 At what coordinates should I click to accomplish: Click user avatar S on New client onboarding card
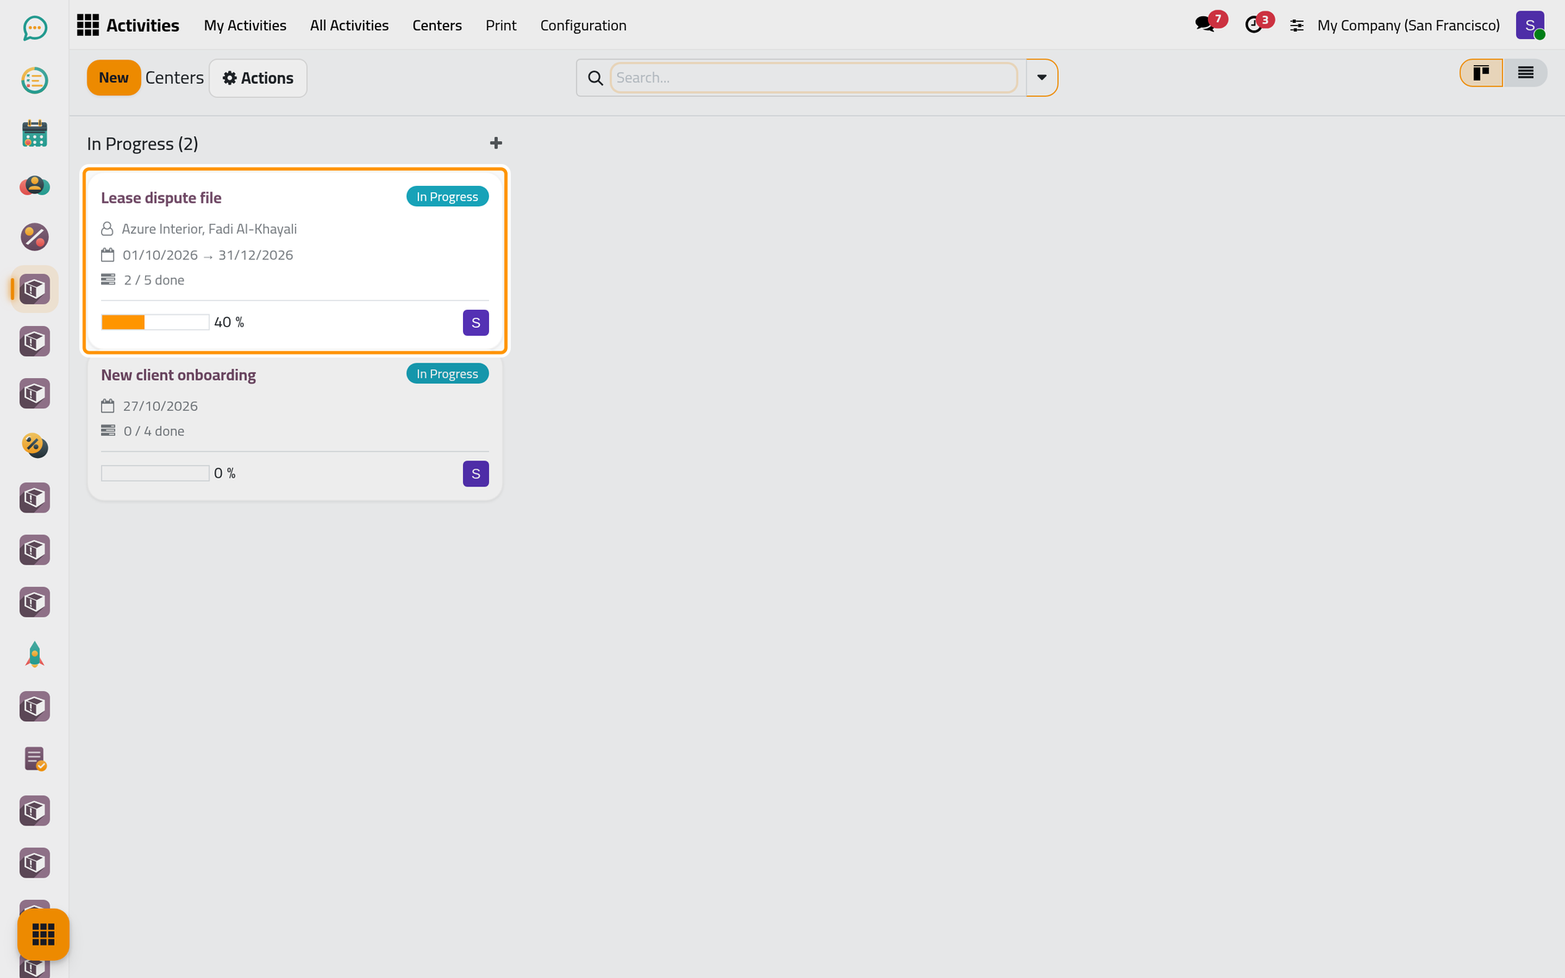[476, 474]
